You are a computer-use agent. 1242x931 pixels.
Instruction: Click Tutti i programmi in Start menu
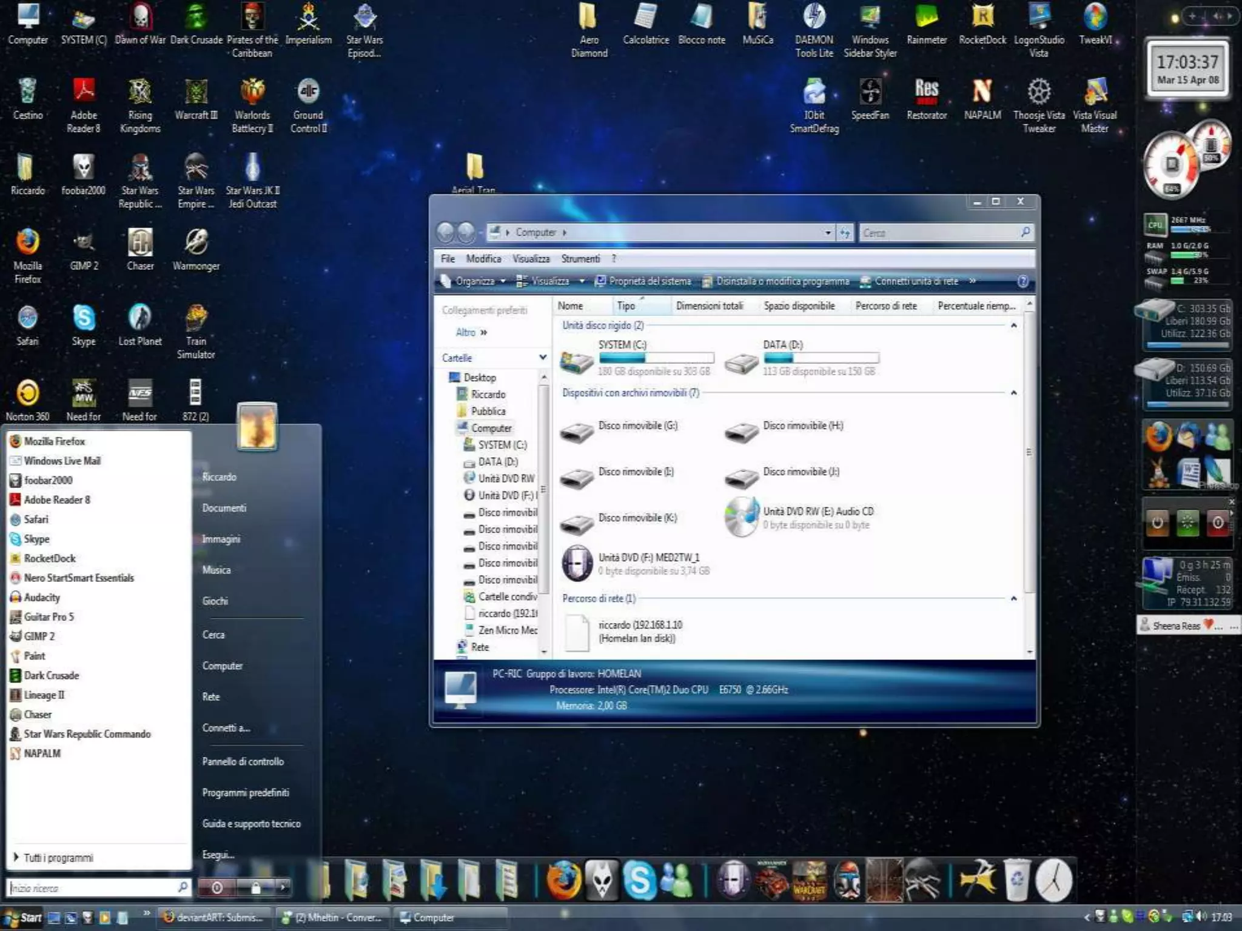(x=58, y=858)
